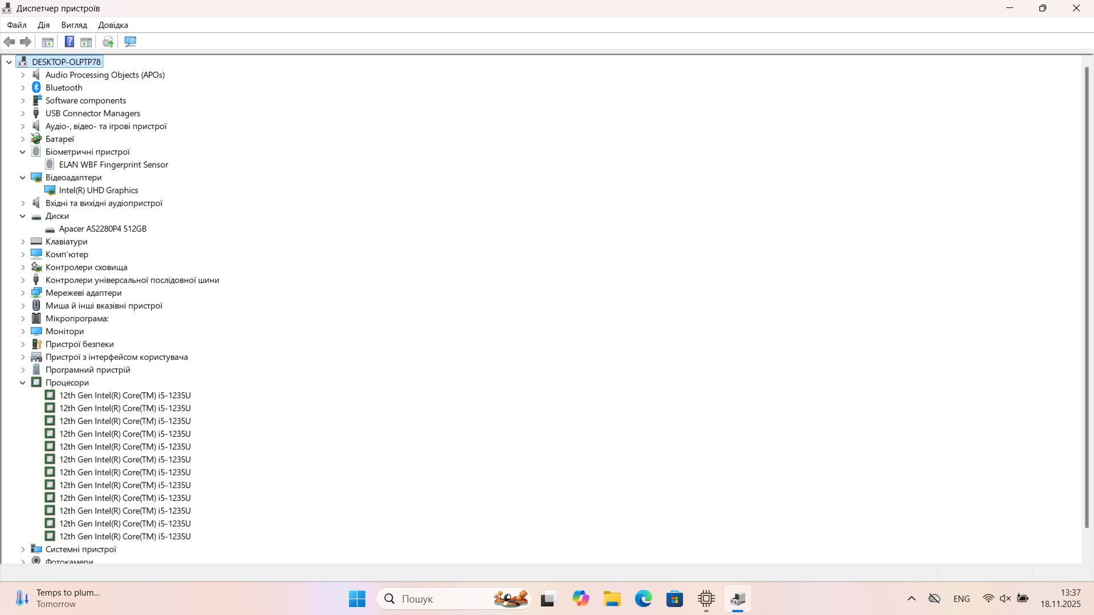This screenshot has width=1094, height=615.
Task: Collapse the Відеоадаптери category
Action: [23, 177]
